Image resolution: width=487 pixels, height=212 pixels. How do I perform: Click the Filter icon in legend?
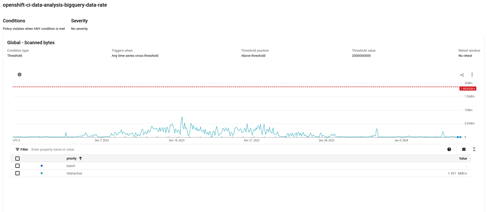coord(17,149)
